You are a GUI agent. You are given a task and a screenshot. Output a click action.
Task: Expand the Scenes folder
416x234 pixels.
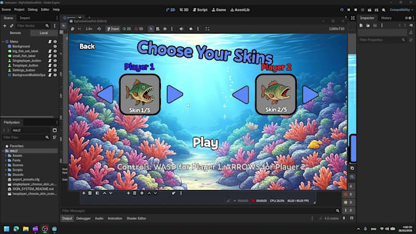coord(6,165)
